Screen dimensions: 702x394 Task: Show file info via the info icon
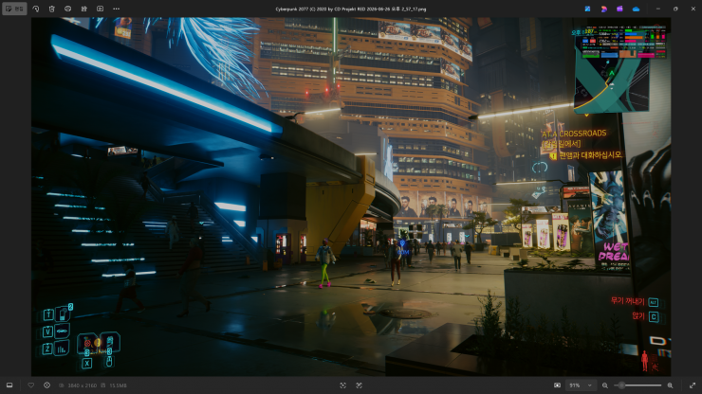tap(46, 385)
